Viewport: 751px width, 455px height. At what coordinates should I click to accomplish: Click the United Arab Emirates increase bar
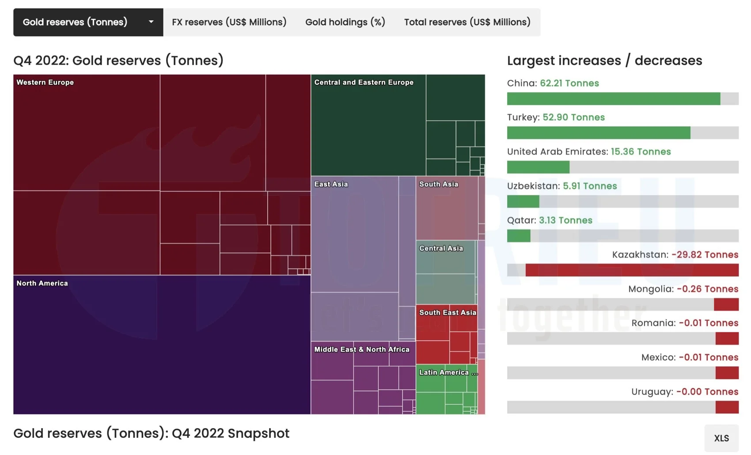(538, 167)
